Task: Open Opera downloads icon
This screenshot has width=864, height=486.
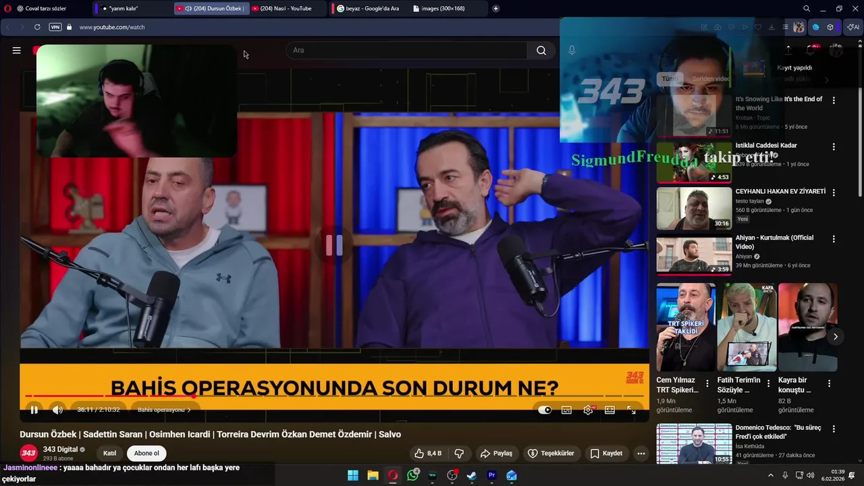Action: point(772,27)
